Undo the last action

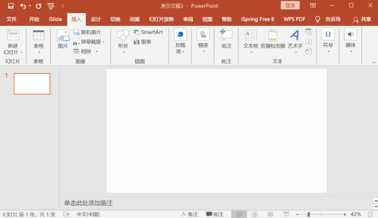pyautogui.click(x=23, y=6)
